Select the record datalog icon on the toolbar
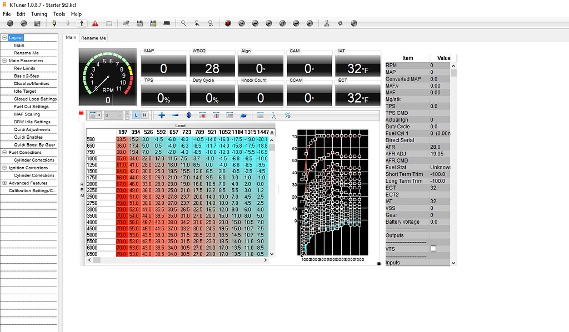Screen dimensions: 569x332 point(228,23)
